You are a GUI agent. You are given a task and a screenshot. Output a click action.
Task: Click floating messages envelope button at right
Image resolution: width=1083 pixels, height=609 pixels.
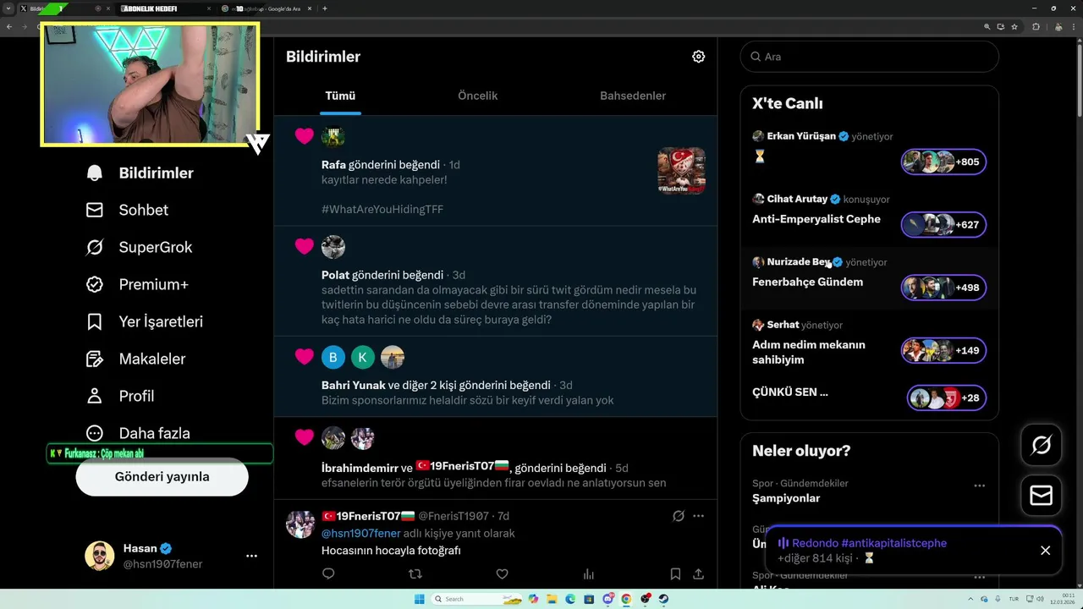1042,495
